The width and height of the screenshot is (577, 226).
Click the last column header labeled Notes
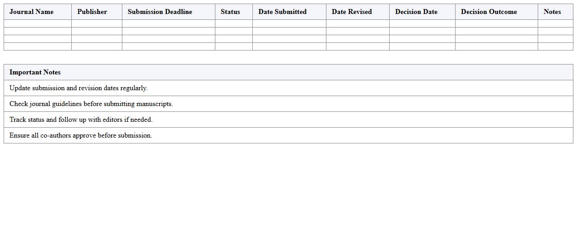coord(552,12)
